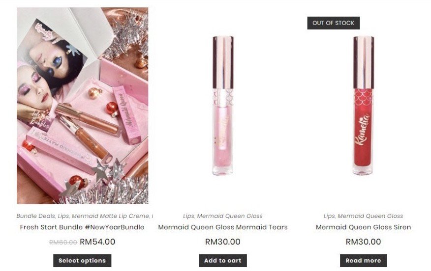Click the OUT OF STOCK badge

(x=334, y=23)
